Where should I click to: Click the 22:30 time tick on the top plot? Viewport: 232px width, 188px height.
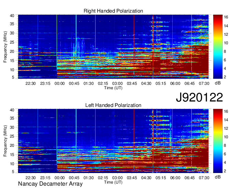pos(31,83)
